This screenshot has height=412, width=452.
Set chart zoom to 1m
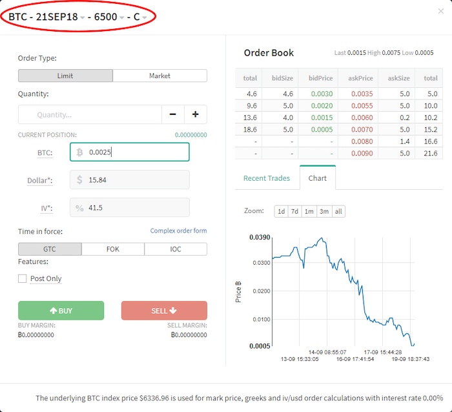(x=309, y=211)
